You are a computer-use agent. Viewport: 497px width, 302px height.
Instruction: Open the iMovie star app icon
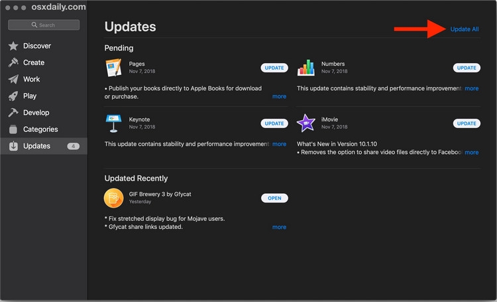coord(306,123)
